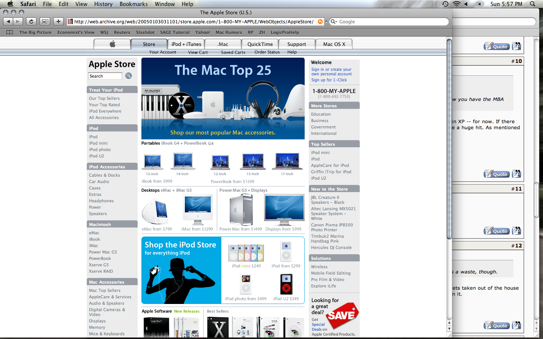This screenshot has height=339, width=543.
Task: Click the Mac Rumors bookmark
Action: [229, 32]
